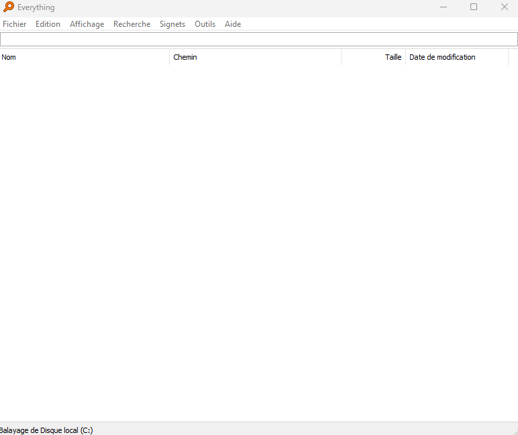The width and height of the screenshot is (518, 435).
Task: Click the blank header area after Date de modification
Action: point(513,57)
